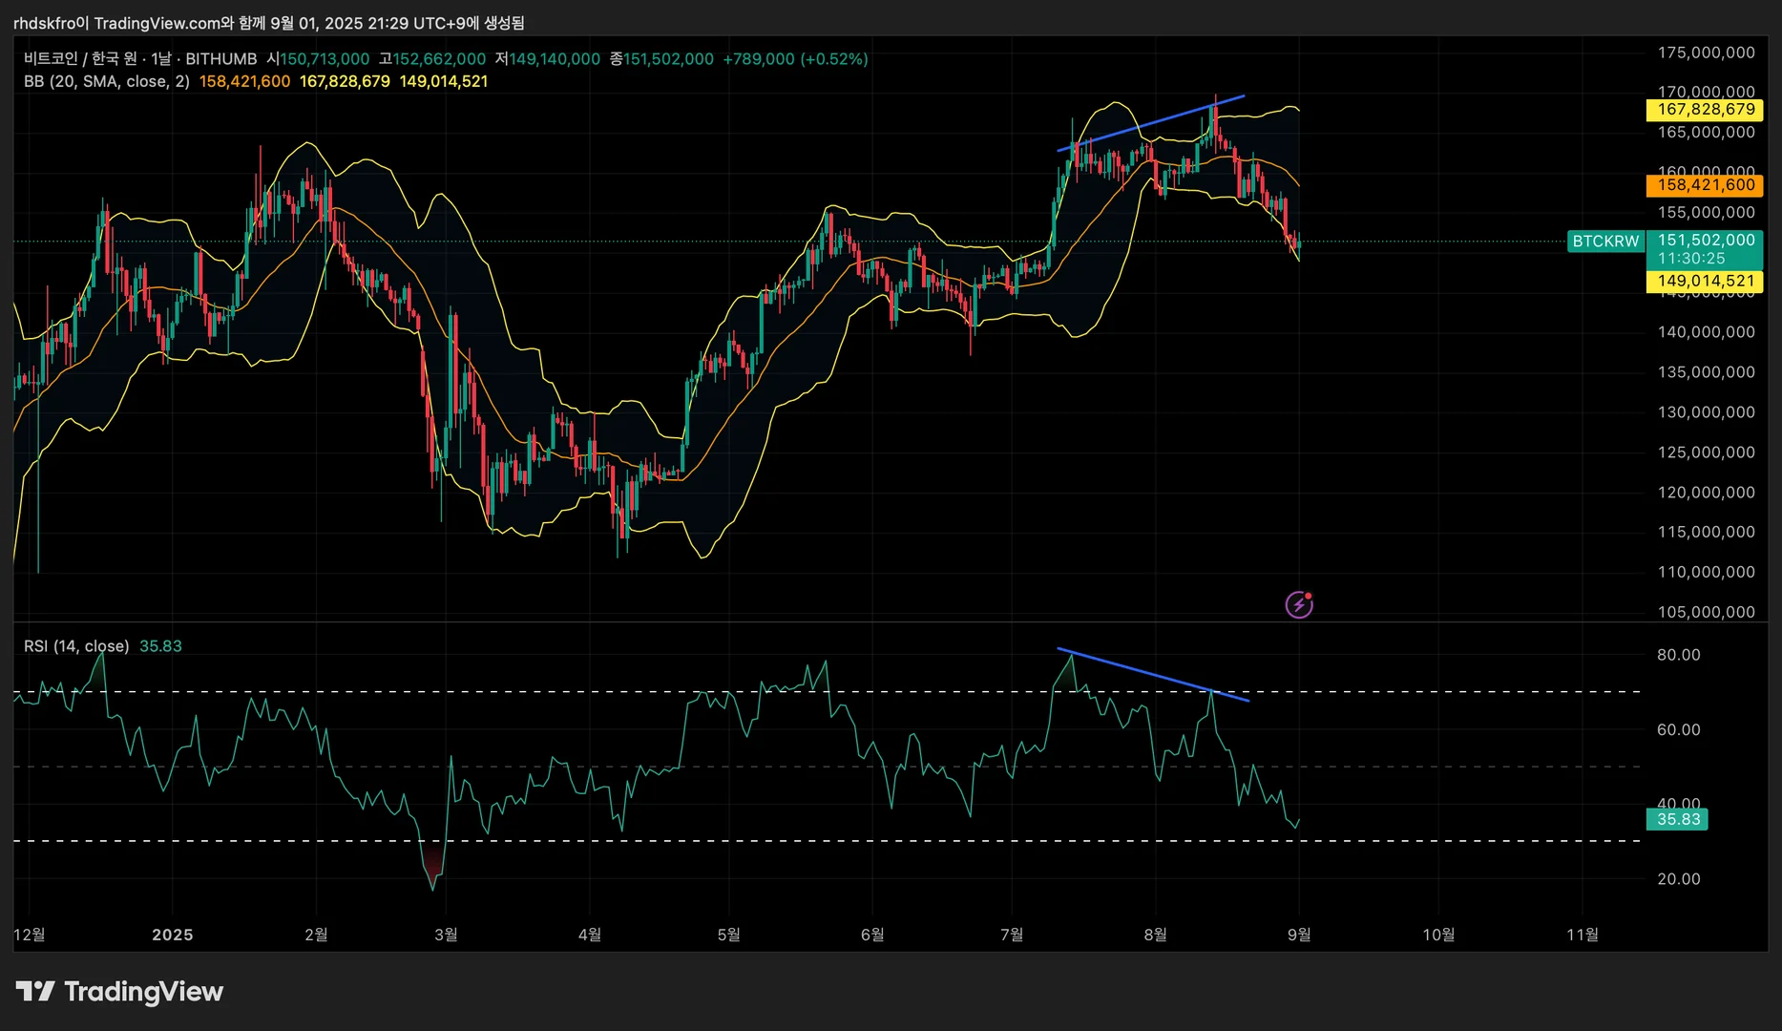
Task: Select the blue trendline on price chart
Action: pyautogui.click(x=1151, y=123)
